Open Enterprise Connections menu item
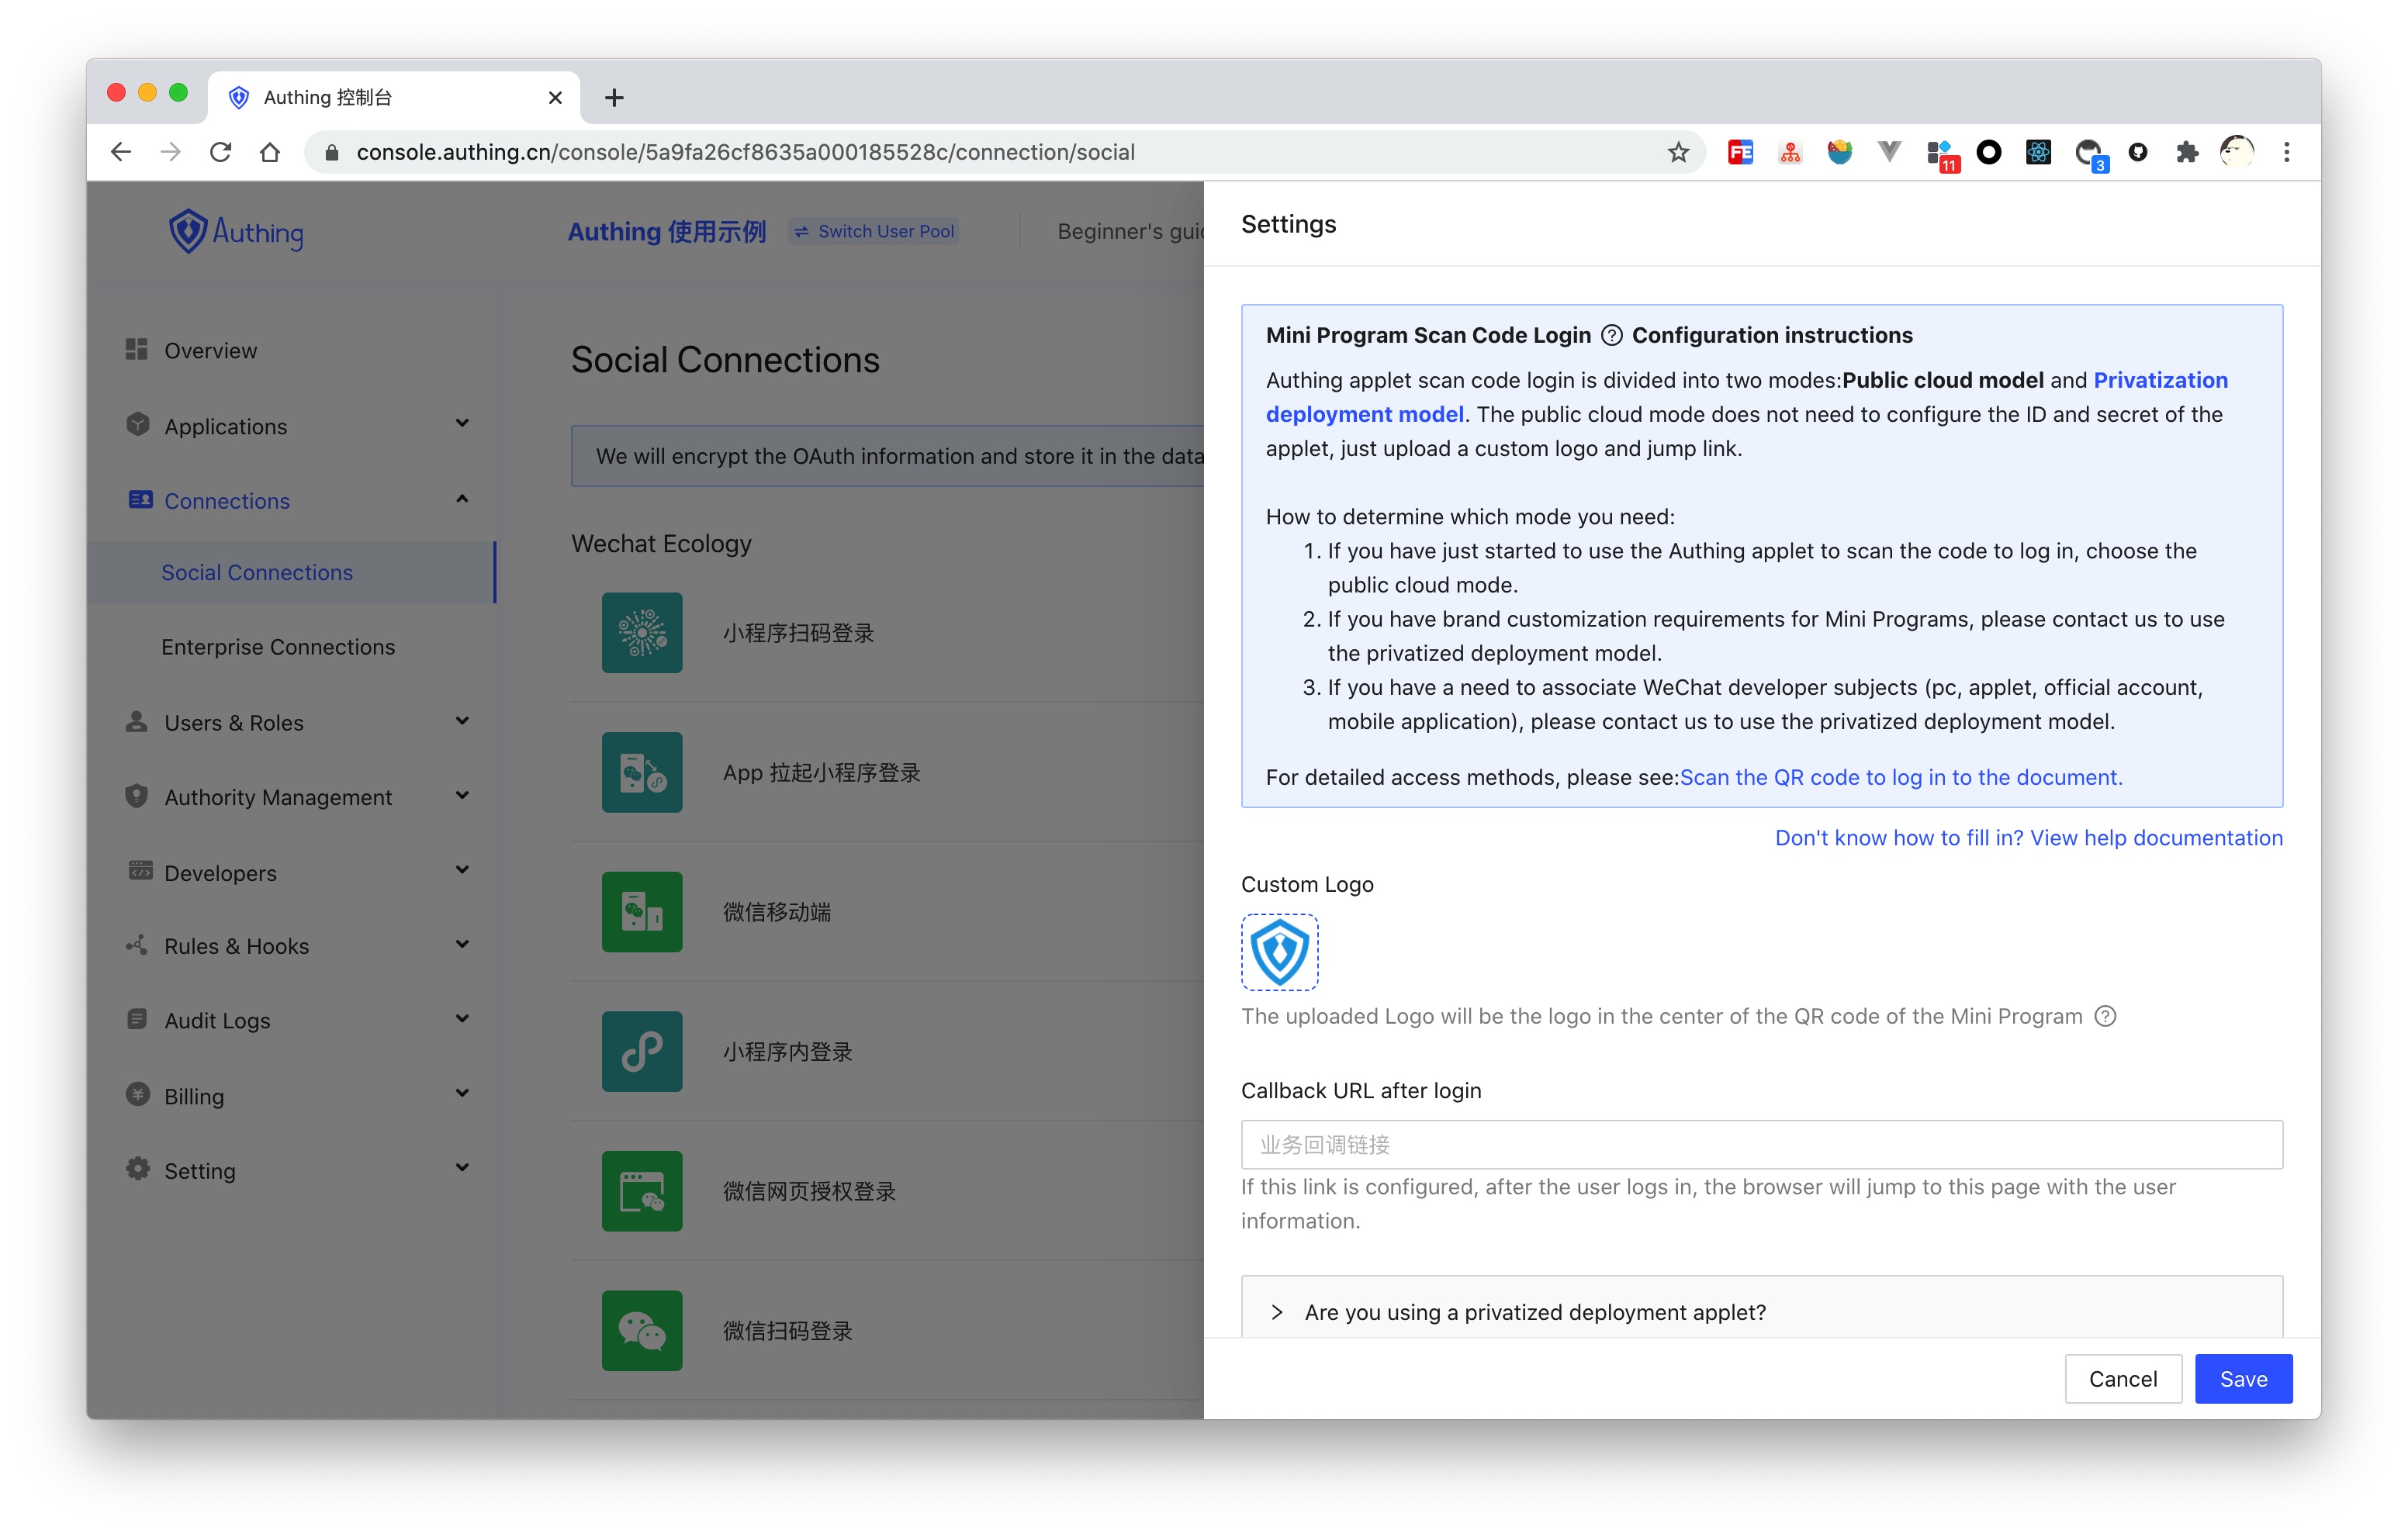Viewport: 2408px width, 1534px height. 278,647
